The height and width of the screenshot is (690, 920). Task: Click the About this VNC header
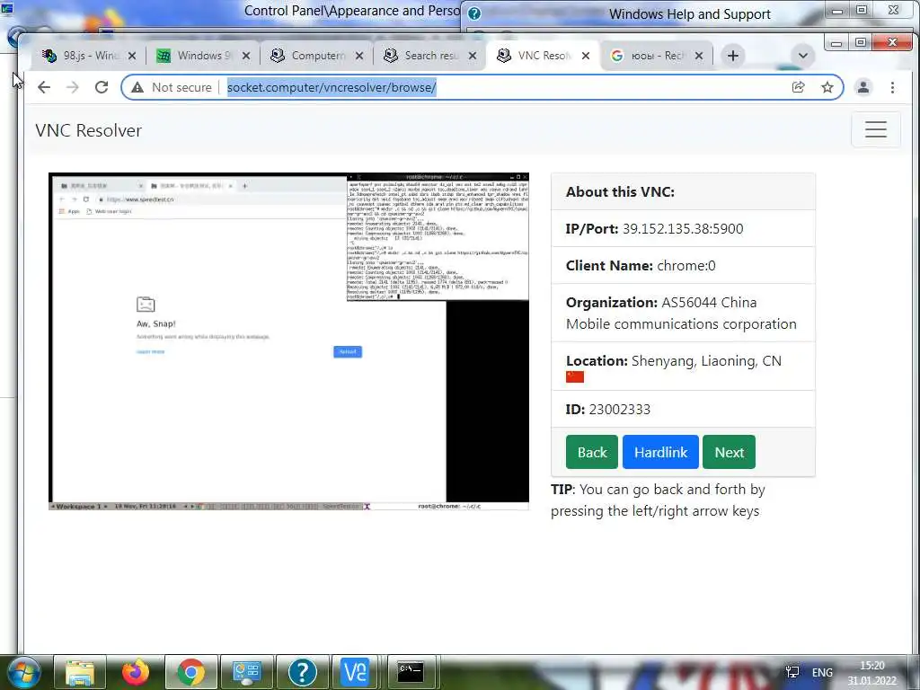(620, 192)
